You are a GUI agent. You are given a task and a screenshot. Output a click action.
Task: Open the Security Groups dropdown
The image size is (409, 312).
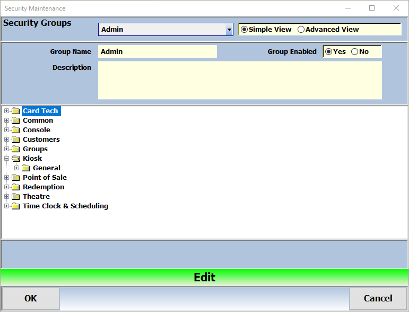tap(229, 30)
